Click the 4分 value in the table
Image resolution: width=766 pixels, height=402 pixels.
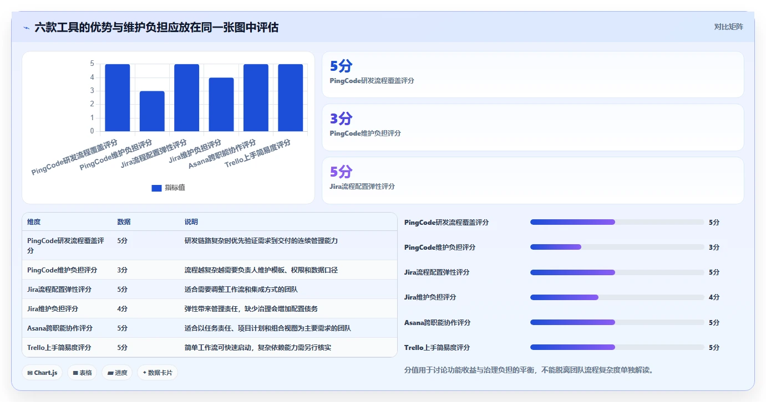(x=123, y=309)
